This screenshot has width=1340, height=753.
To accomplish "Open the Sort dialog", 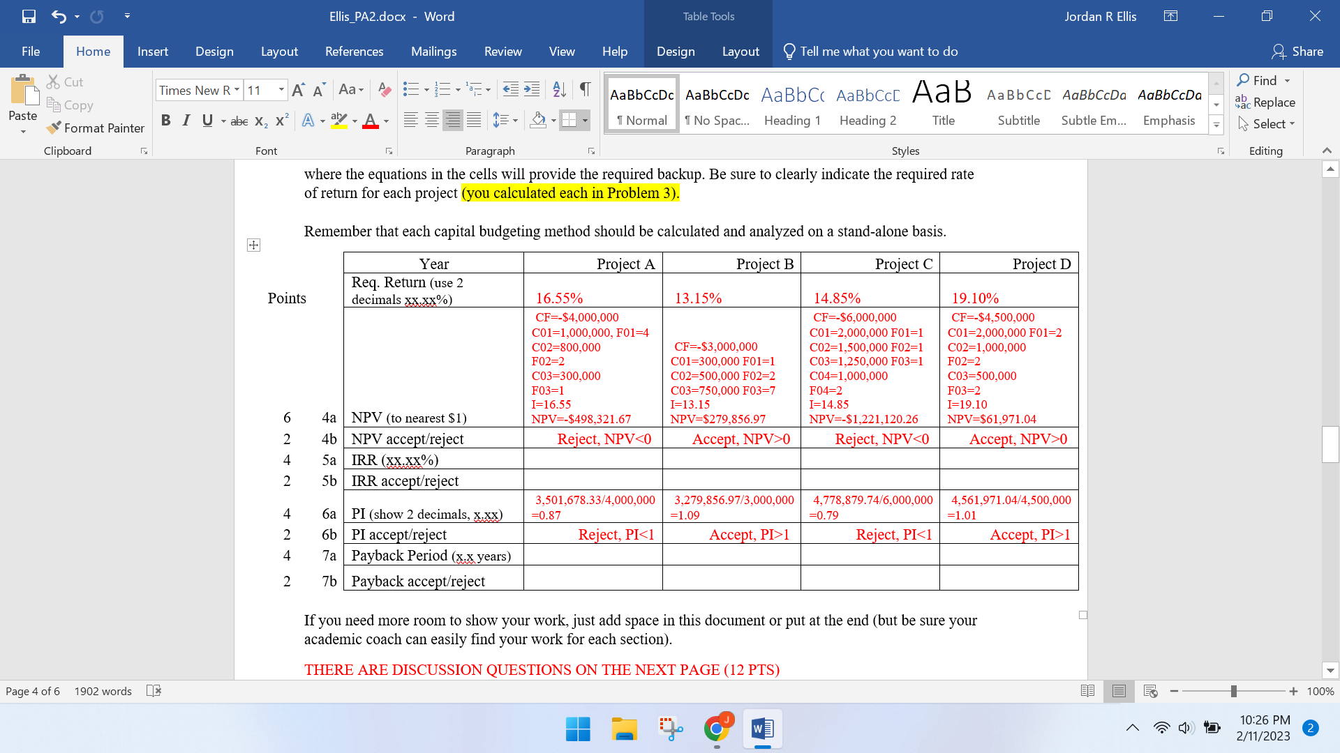I will [558, 90].
